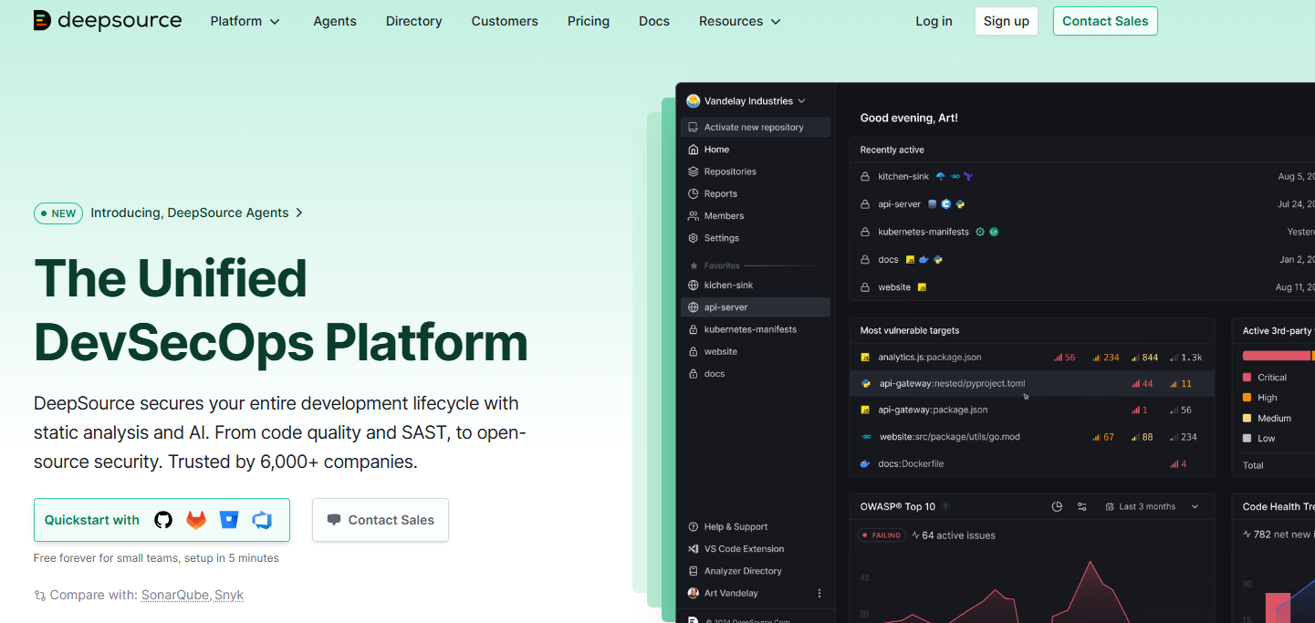Click the globe icon beside api-server favorite
This screenshot has width=1315, height=623.
pos(694,307)
